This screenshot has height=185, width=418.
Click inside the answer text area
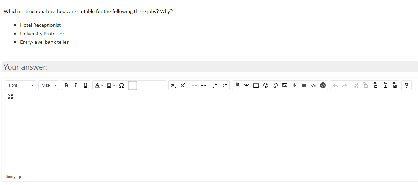210,138
